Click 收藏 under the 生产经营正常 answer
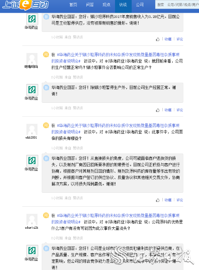199x270 pixels. 168,110
